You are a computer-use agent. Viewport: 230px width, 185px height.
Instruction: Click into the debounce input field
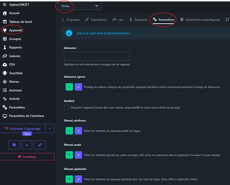(x=97, y=56)
